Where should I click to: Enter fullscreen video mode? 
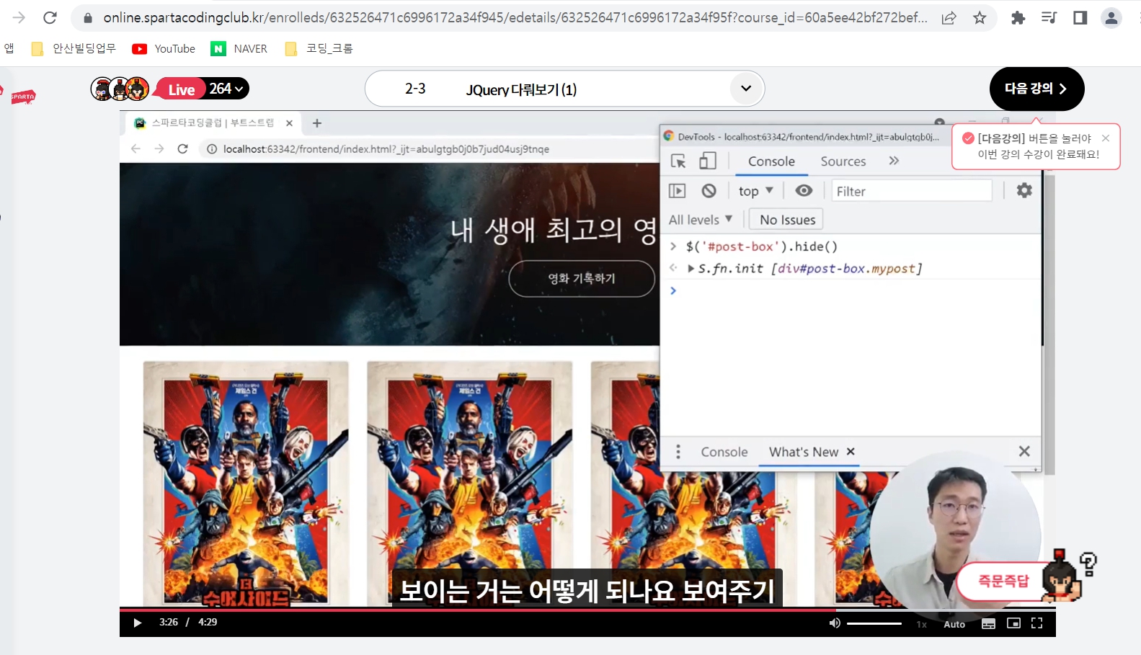click(x=1037, y=623)
